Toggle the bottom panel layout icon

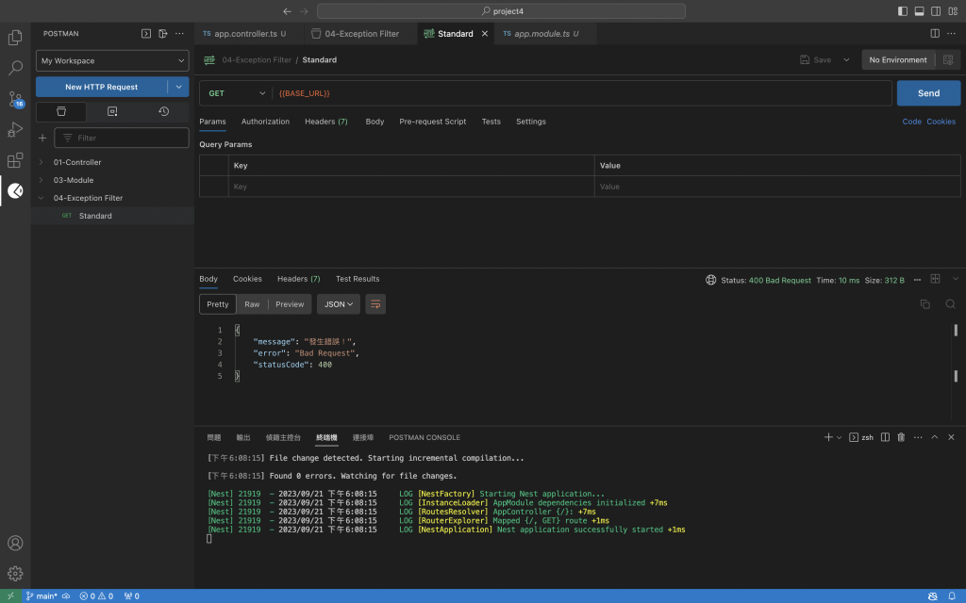pos(919,11)
